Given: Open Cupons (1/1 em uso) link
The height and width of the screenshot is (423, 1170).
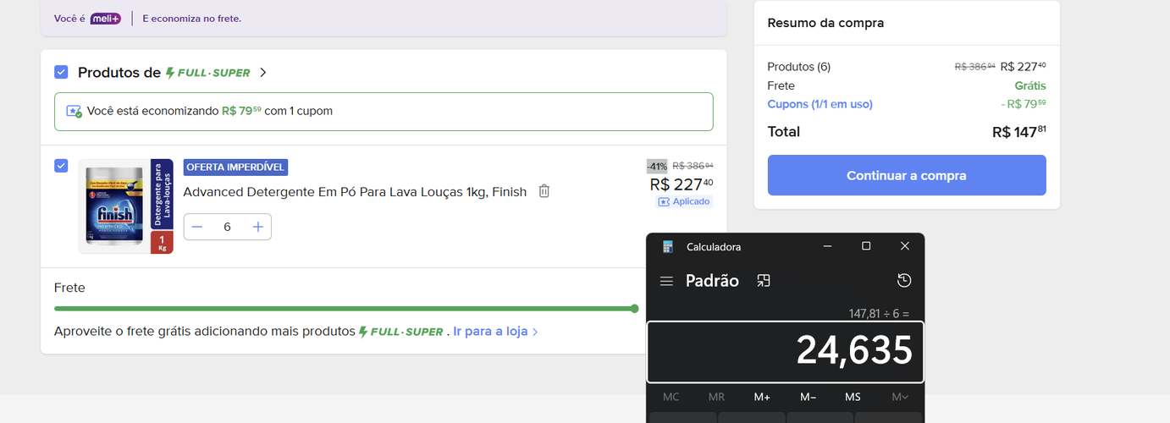Looking at the screenshot, I should [x=820, y=104].
